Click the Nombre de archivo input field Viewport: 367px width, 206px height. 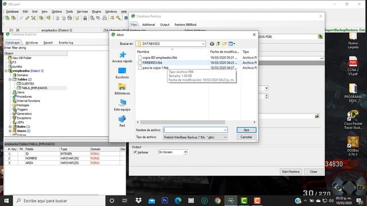pos(195,130)
